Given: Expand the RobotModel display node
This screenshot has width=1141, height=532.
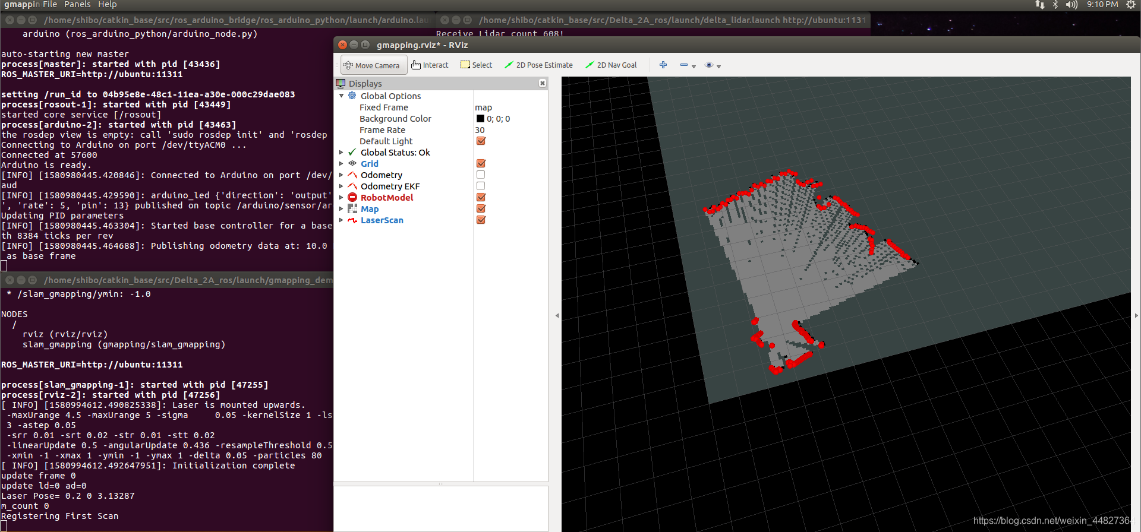Looking at the screenshot, I should click(x=341, y=198).
